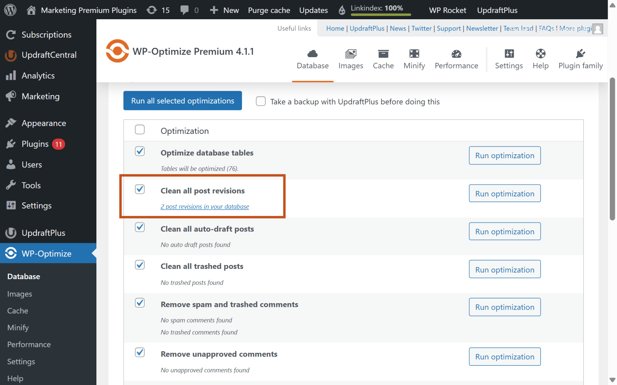Click the WordPress logo in the admin bar
The width and height of the screenshot is (617, 385).
click(x=10, y=10)
